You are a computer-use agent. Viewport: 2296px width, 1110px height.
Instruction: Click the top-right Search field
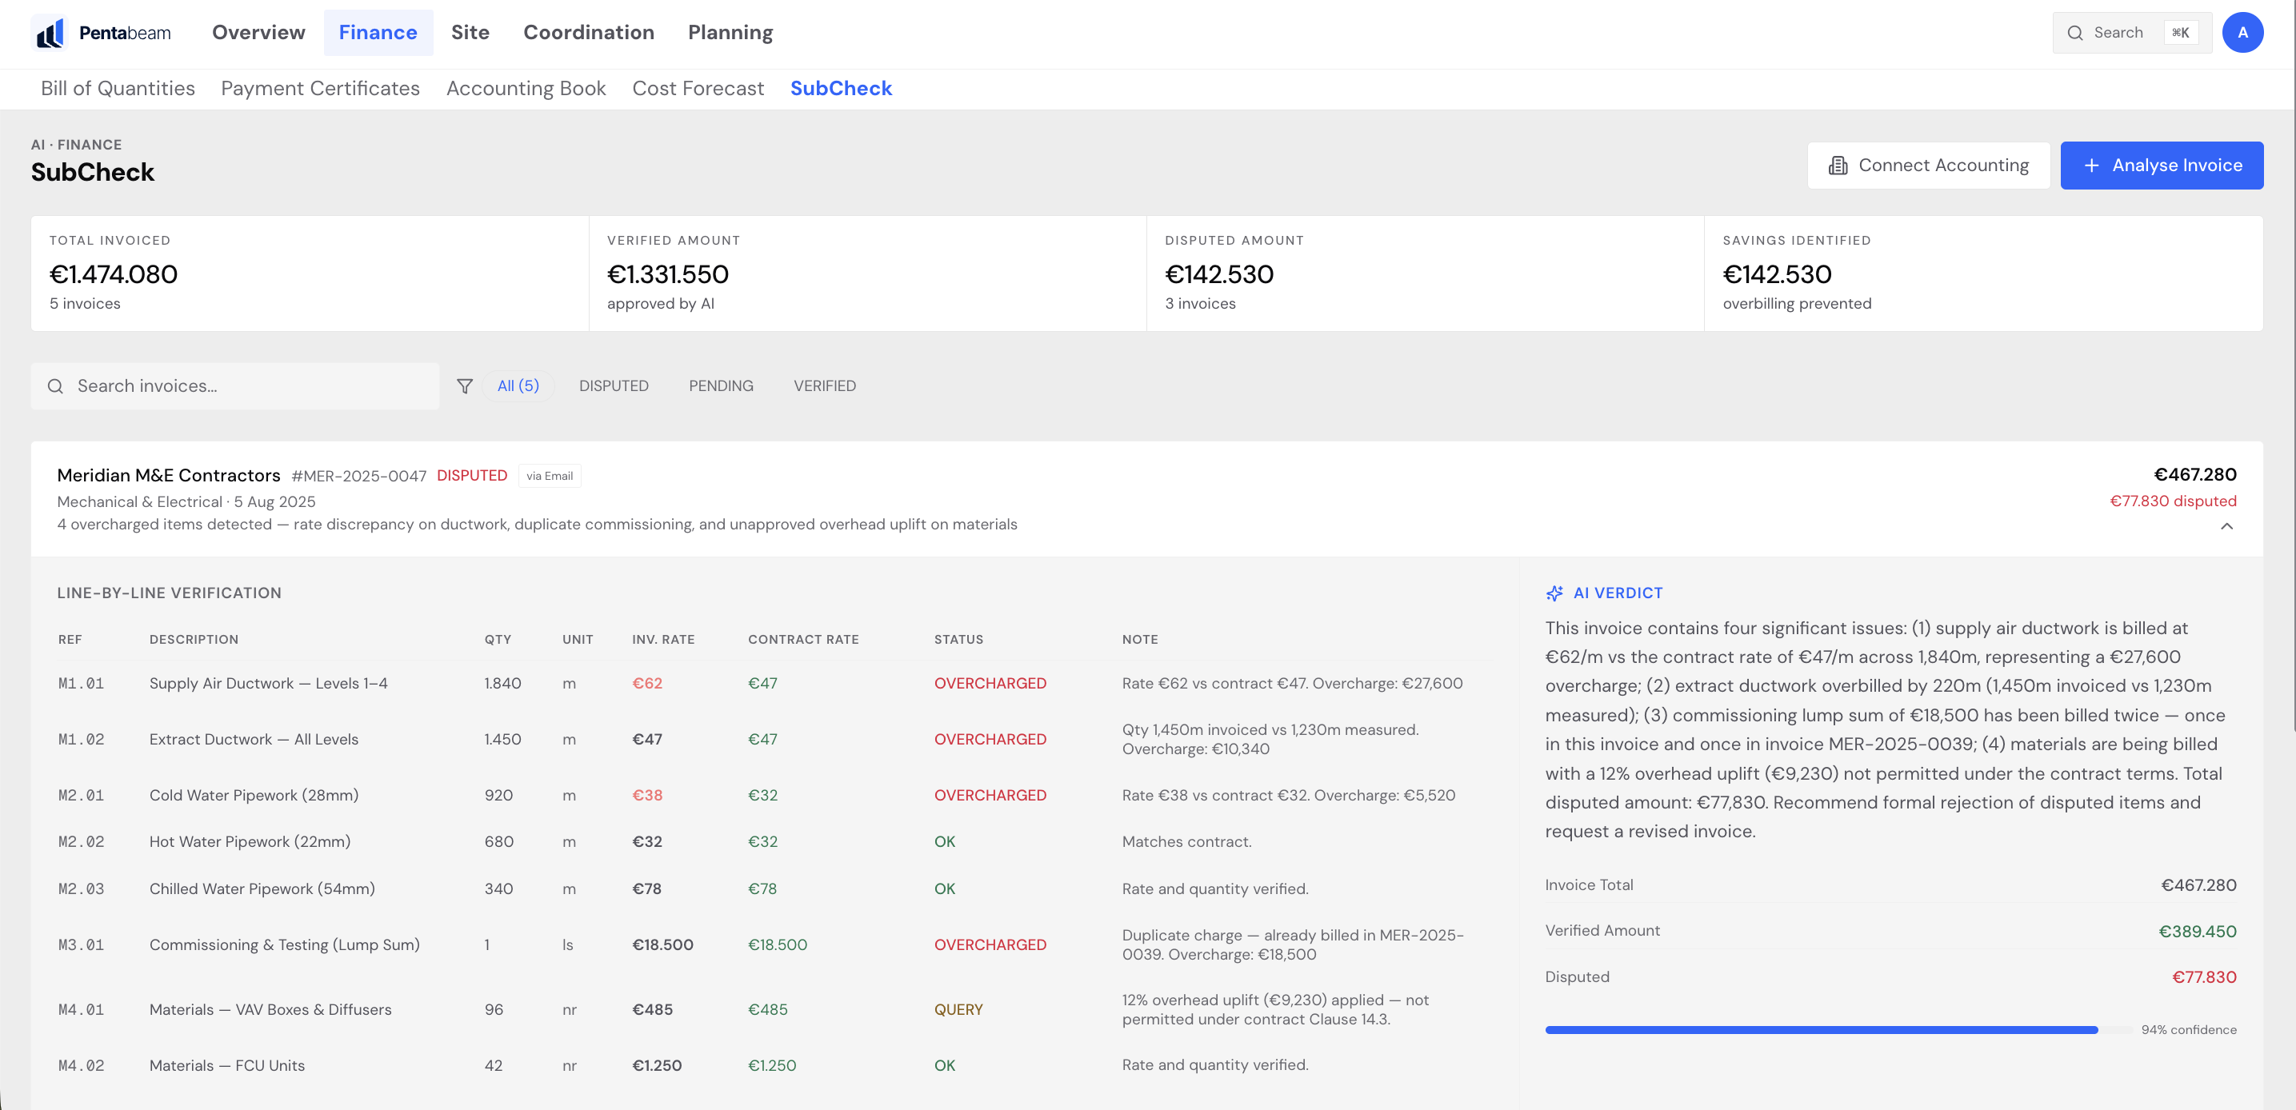tap(2132, 33)
